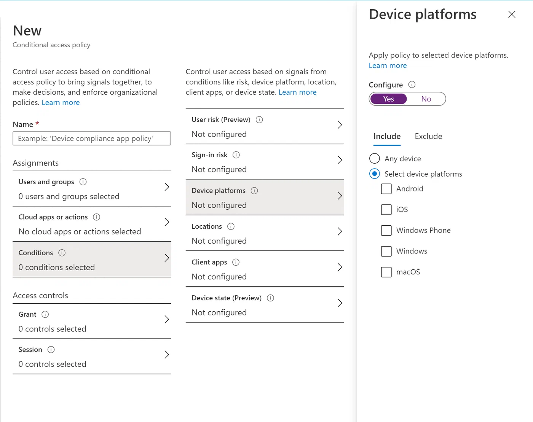Set Configure toggle to No

tap(426, 99)
